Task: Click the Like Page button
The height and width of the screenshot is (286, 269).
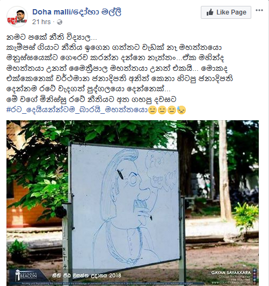Action: 226,12
